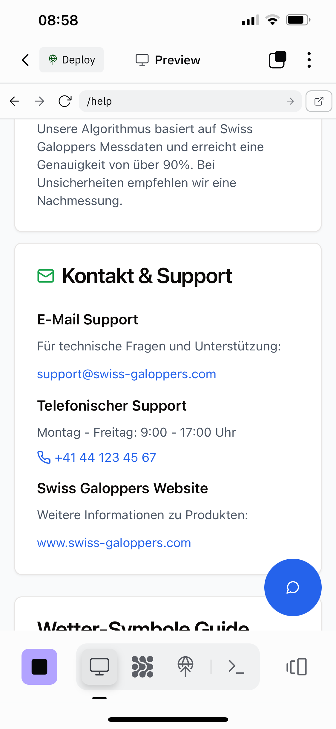Open the preview in an external window
This screenshot has width=336, height=729.
pos(319,101)
